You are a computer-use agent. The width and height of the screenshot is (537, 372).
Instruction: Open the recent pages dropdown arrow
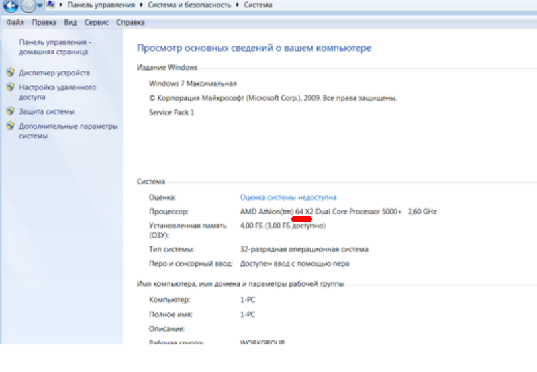click(x=40, y=5)
